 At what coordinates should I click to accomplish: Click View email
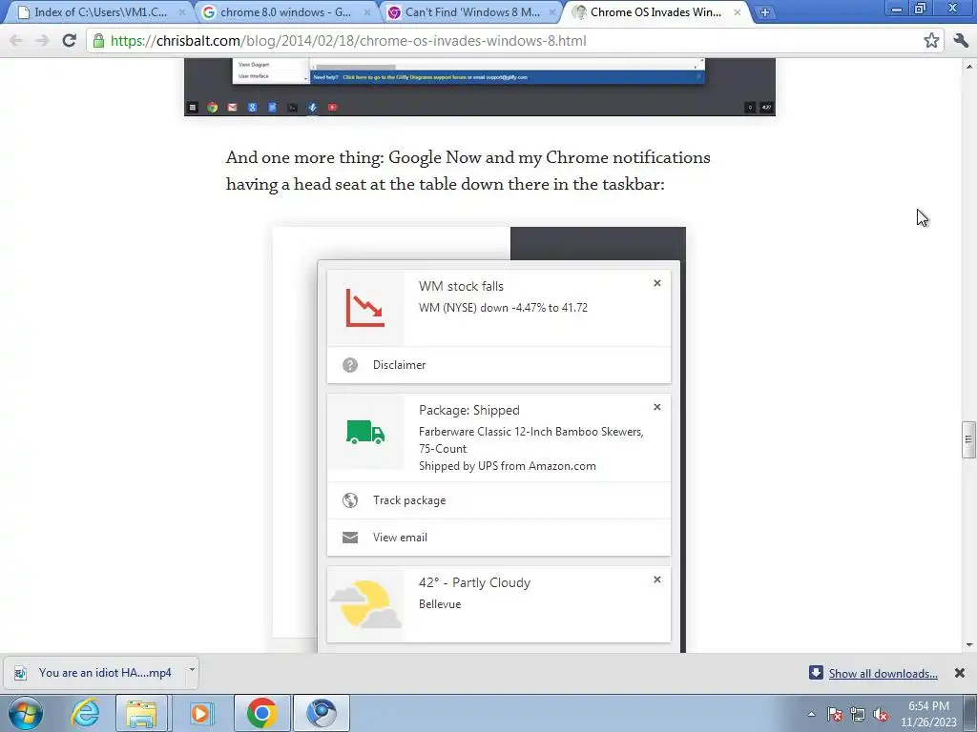point(400,538)
